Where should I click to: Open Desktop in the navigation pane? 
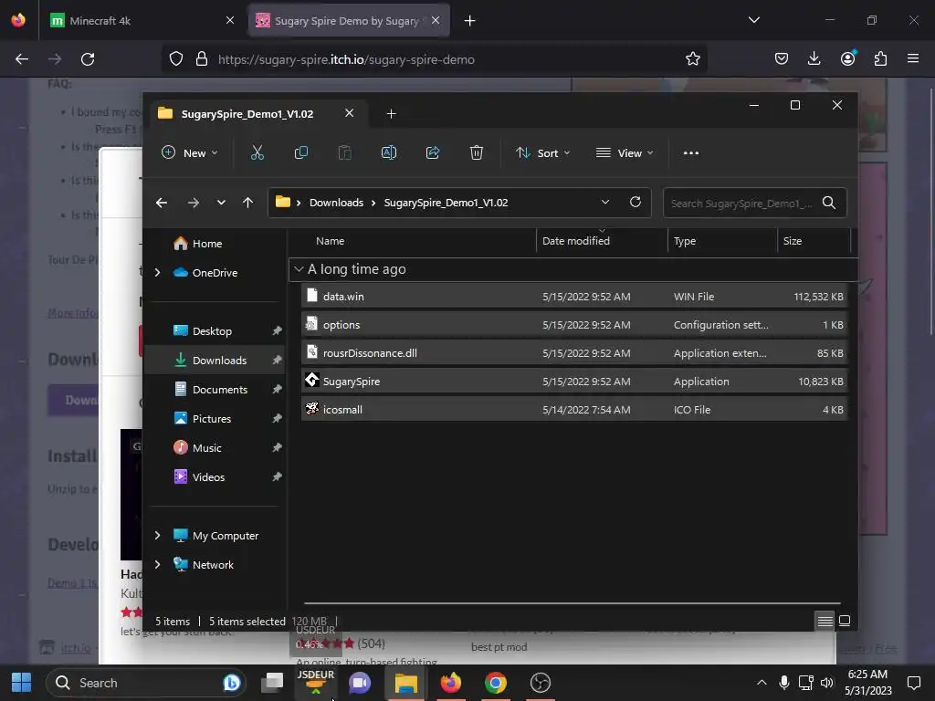click(212, 330)
